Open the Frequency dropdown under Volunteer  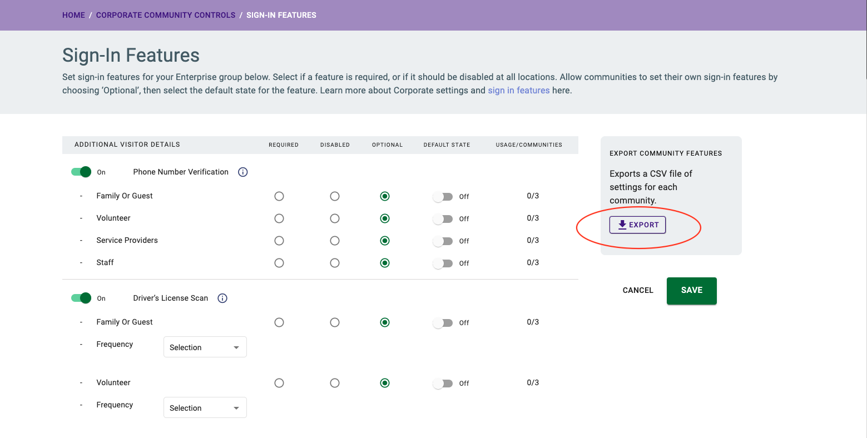205,407
